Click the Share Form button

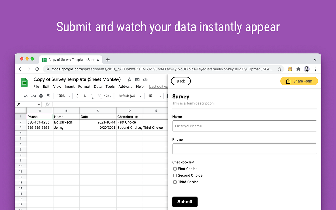pyautogui.click(x=299, y=81)
